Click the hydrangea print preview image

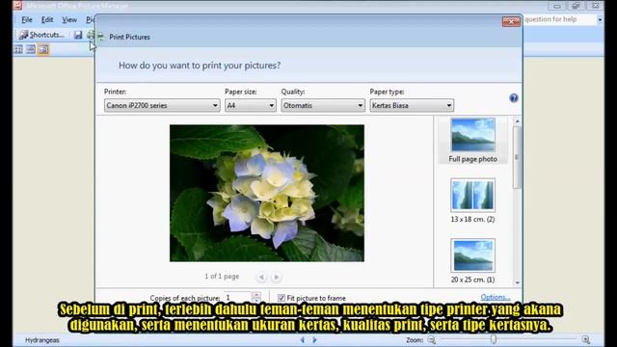point(267,193)
